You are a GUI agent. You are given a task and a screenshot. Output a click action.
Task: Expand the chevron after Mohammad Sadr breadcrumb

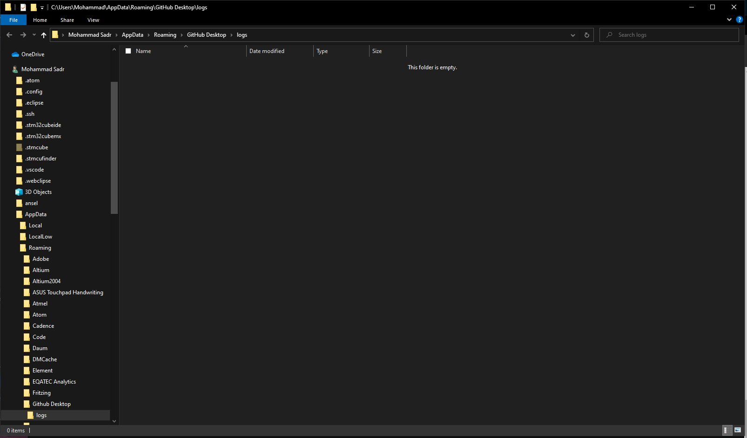click(116, 35)
